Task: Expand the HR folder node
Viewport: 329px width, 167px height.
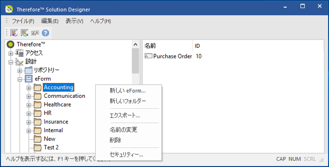Action: (x=29, y=114)
